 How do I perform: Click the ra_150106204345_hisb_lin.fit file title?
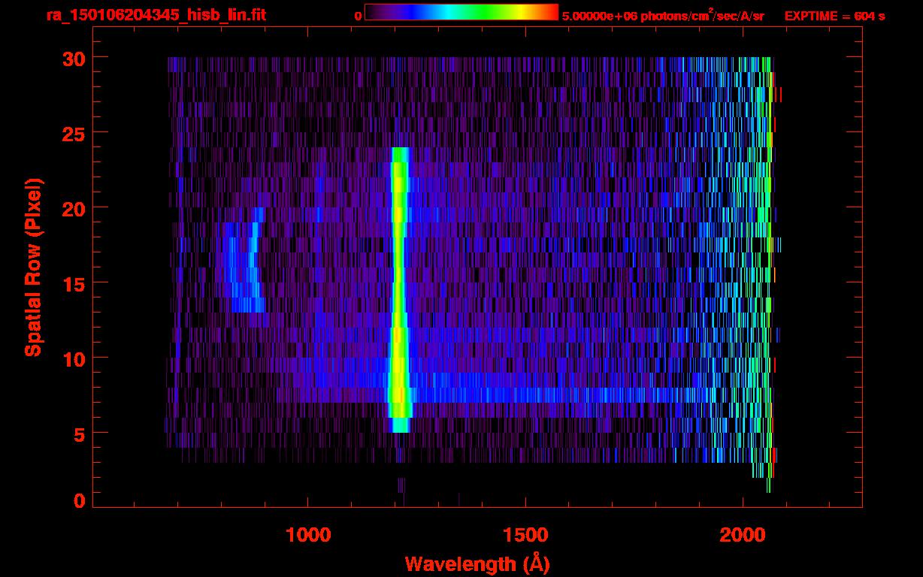[x=156, y=15]
